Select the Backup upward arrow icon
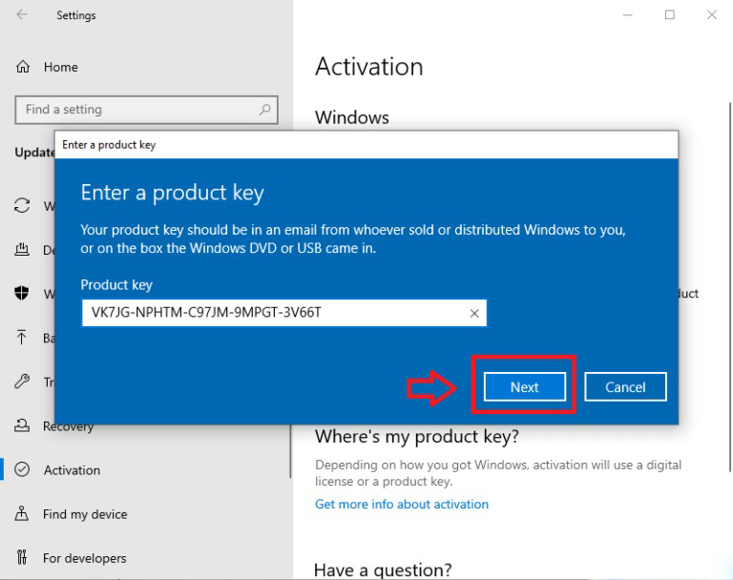Image resolution: width=733 pixels, height=580 pixels. point(22,337)
